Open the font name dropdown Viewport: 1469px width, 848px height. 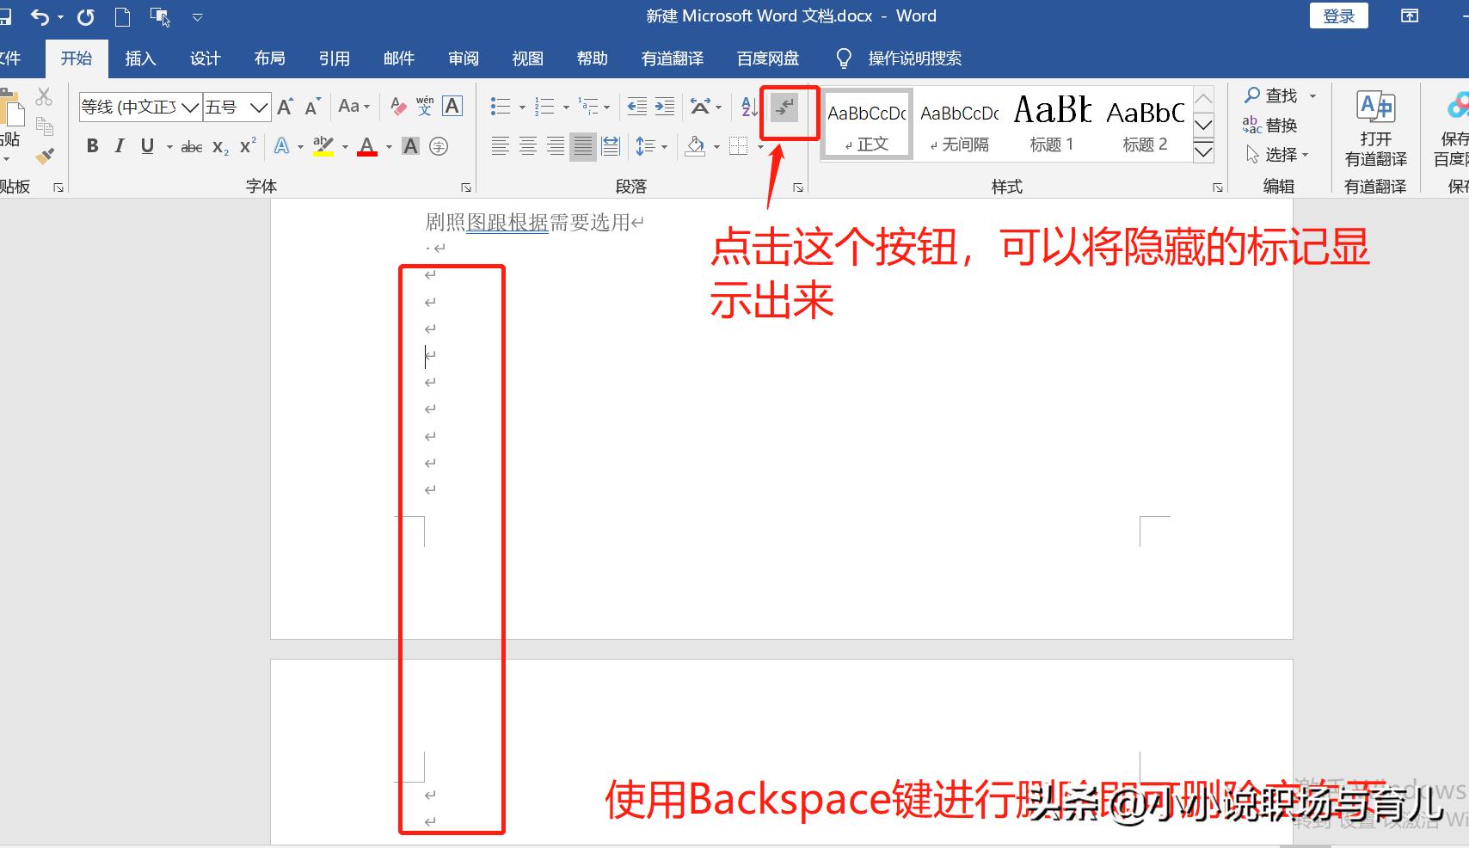190,106
